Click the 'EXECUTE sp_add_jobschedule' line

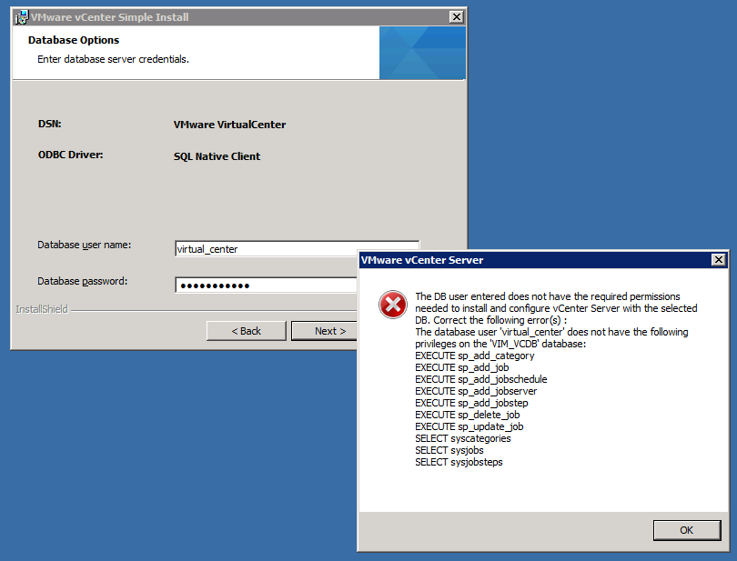coord(480,379)
